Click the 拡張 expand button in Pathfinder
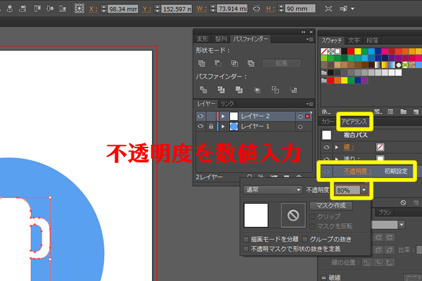This screenshot has width=422, height=281. (281, 63)
